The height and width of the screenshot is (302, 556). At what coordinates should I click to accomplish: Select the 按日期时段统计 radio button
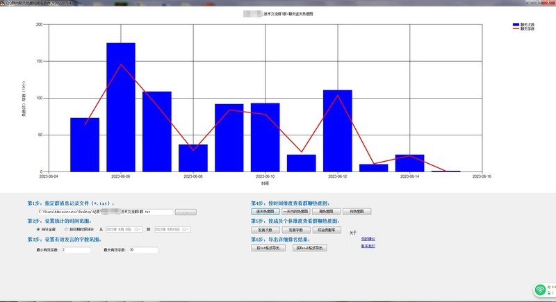pos(66,228)
